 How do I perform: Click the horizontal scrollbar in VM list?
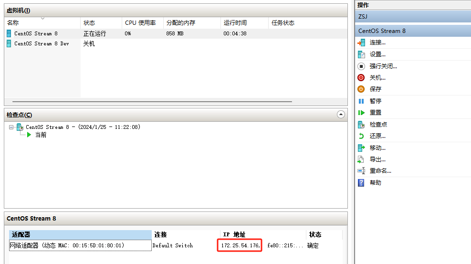pyautogui.click(x=152, y=102)
